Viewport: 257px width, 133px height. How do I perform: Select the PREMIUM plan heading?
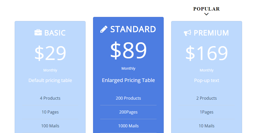pyautogui.click(x=211, y=33)
